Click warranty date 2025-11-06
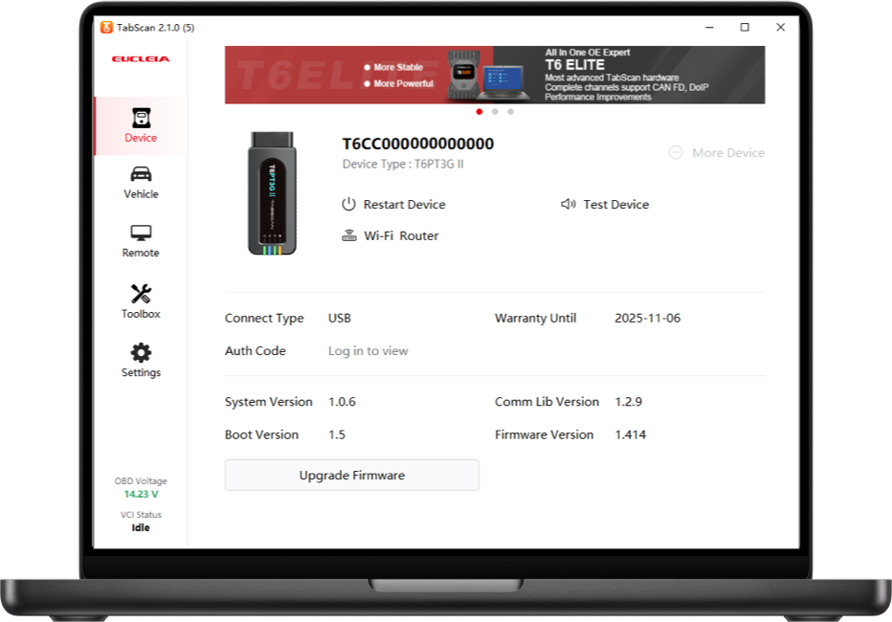The height and width of the screenshot is (622, 892). click(x=647, y=318)
